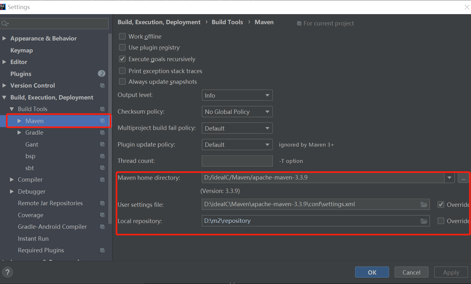This screenshot has width=471, height=284.
Task: Click the settings tree vertical scrollbar
Action: [110, 129]
